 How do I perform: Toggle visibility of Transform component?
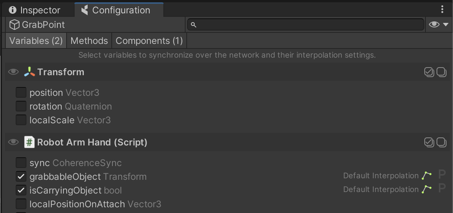(x=13, y=72)
